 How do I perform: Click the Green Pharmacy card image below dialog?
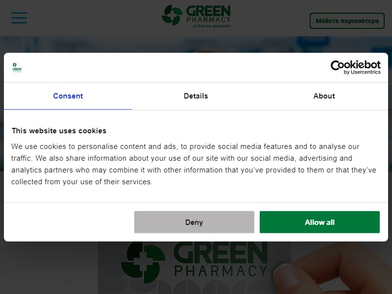coord(194,268)
